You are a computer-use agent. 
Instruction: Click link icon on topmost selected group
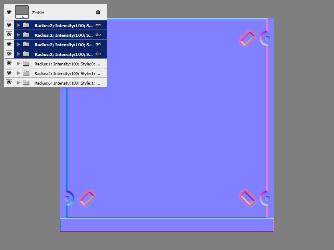point(98,25)
